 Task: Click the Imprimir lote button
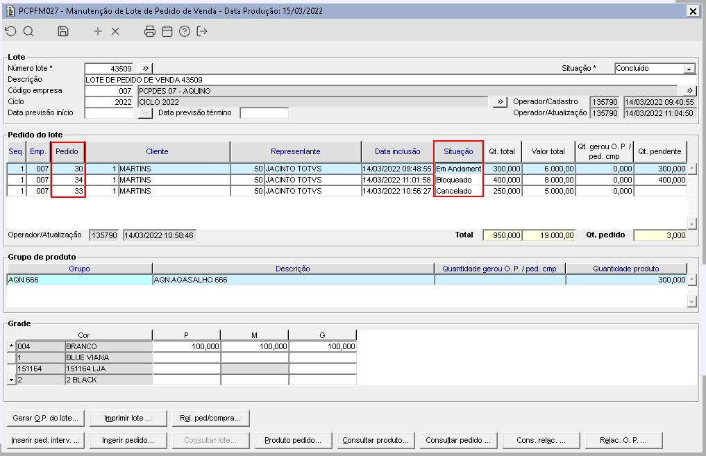[128, 419]
